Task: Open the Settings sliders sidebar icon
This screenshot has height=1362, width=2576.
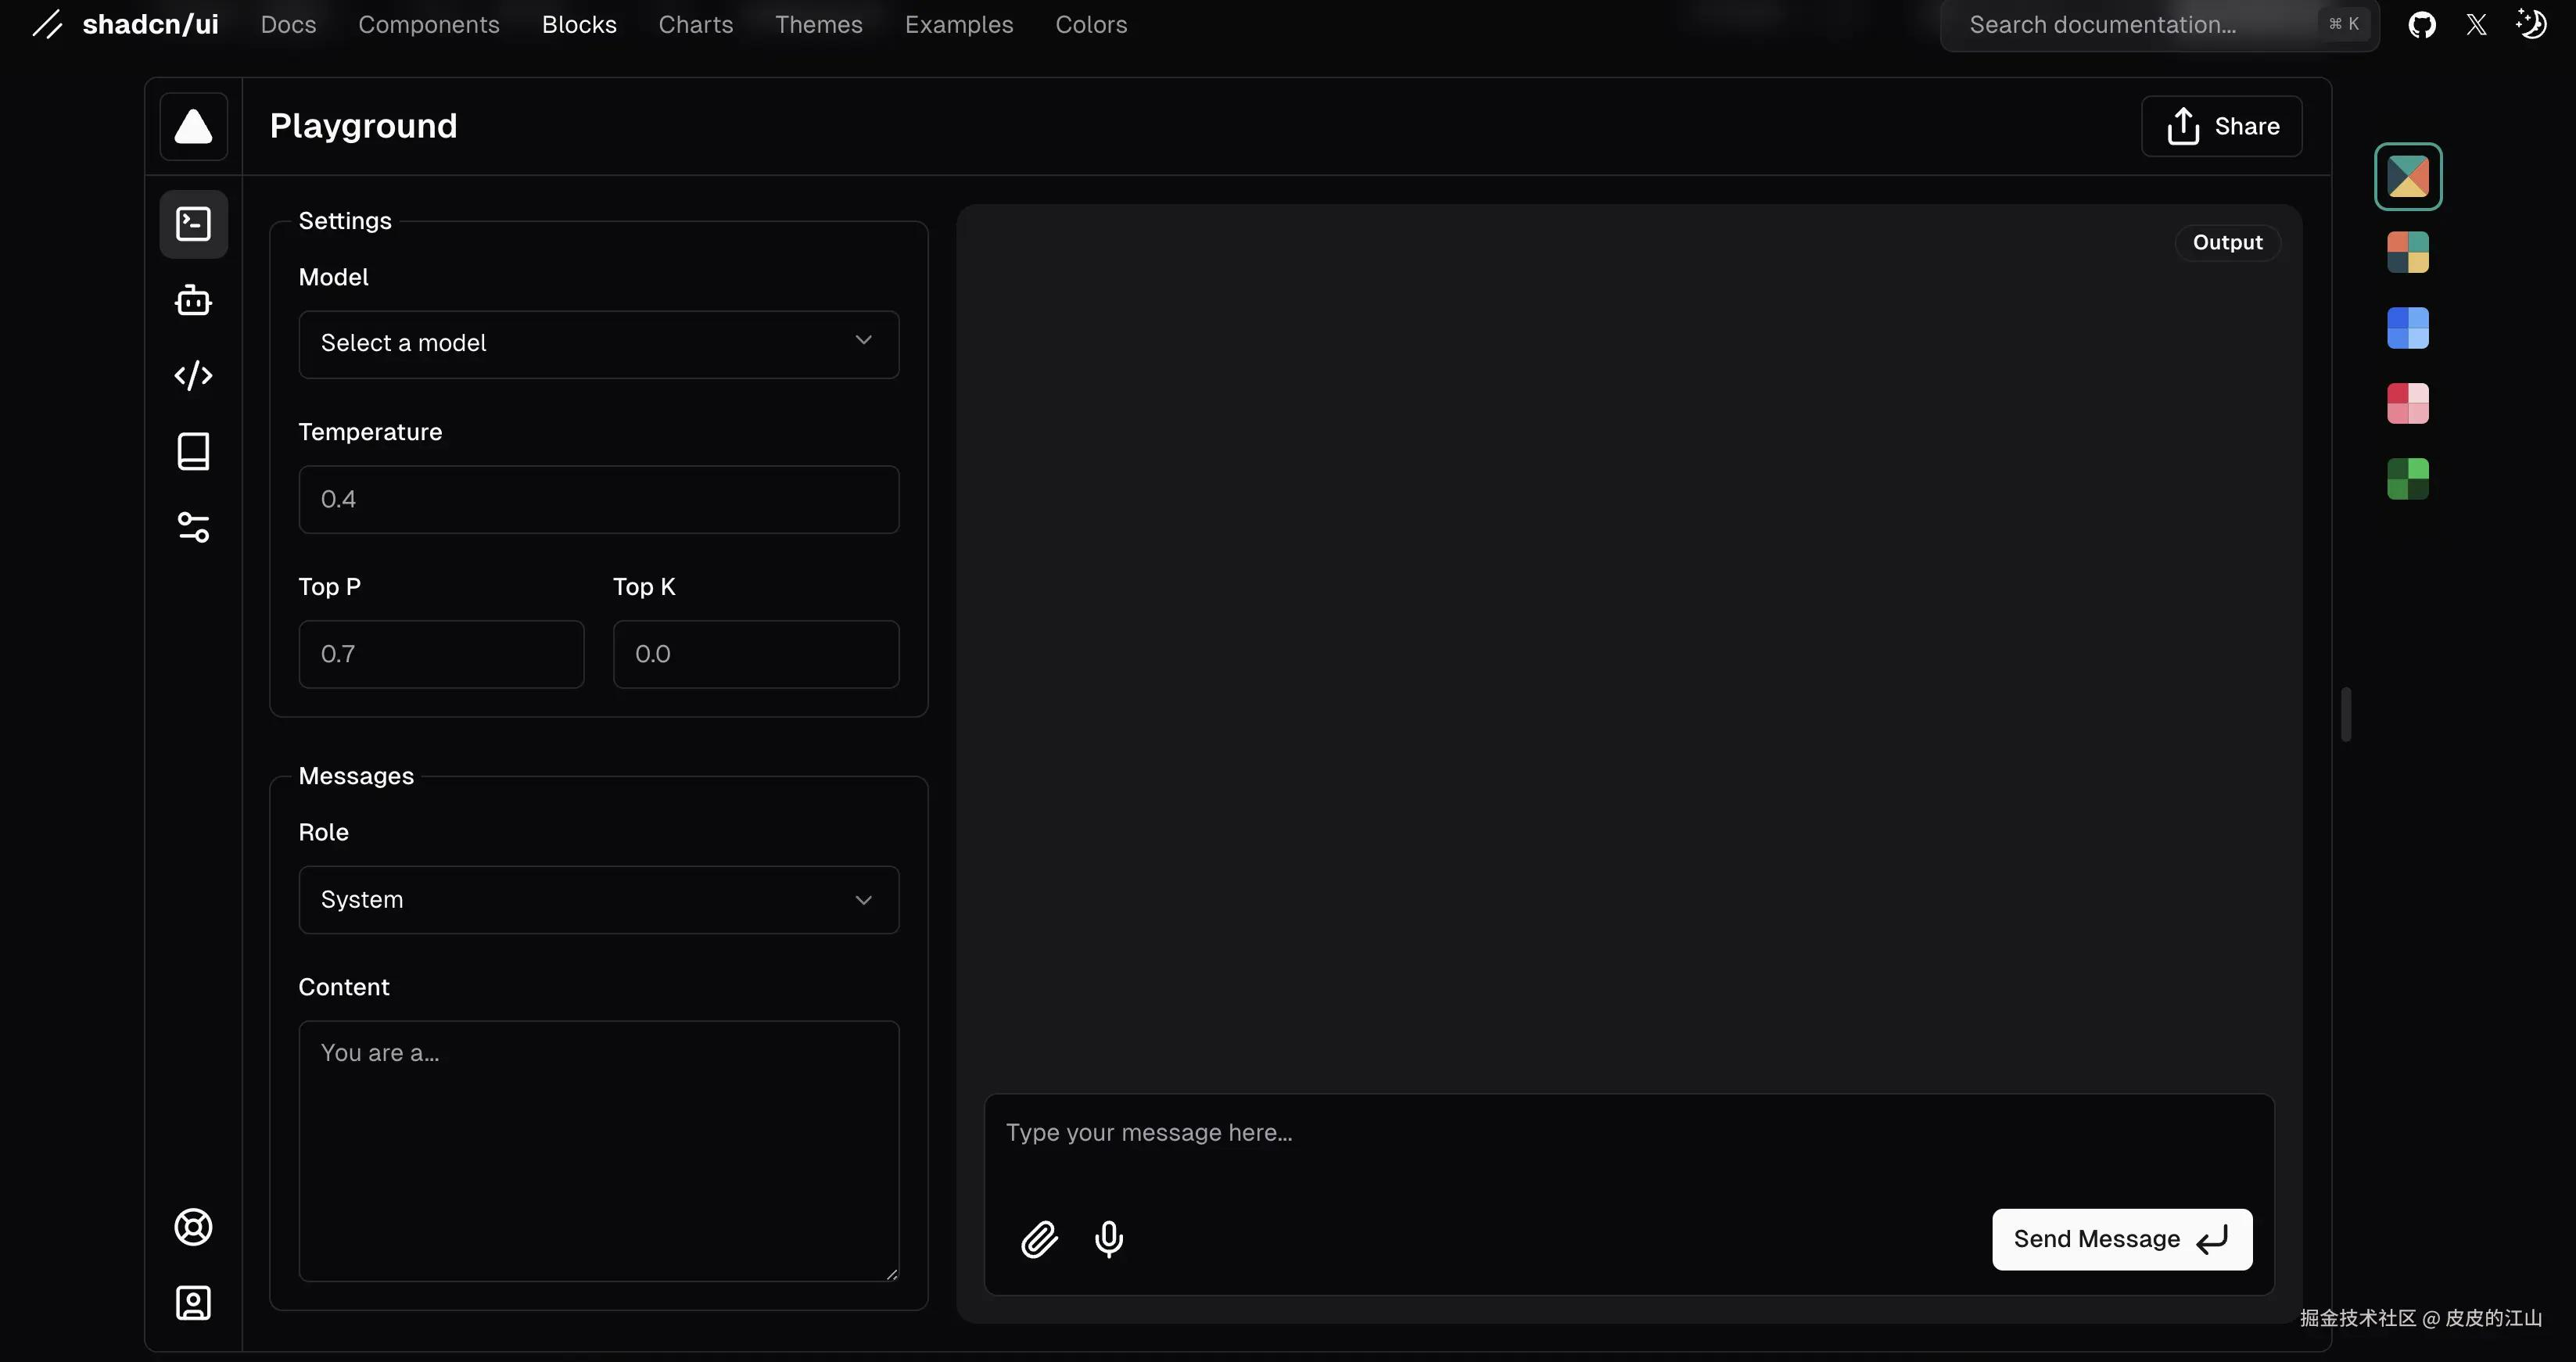Action: [x=193, y=527]
